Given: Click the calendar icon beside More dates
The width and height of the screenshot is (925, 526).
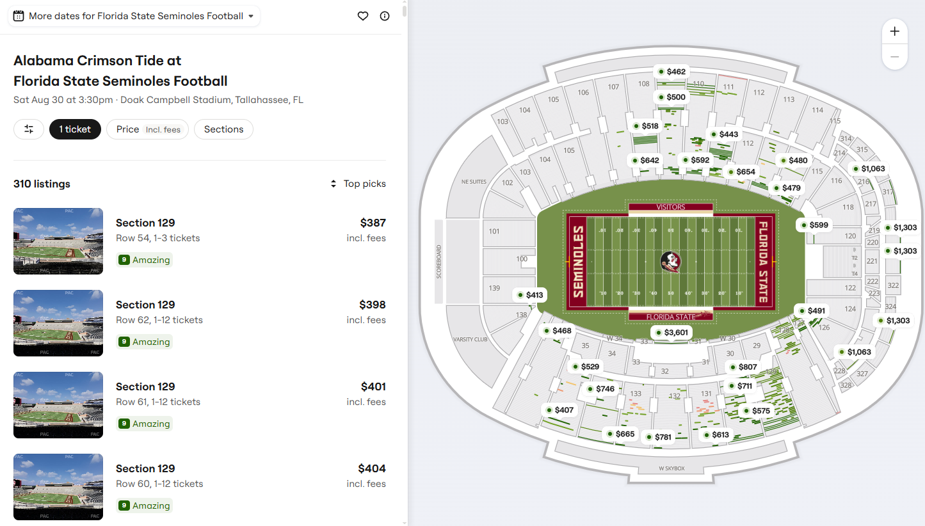Looking at the screenshot, I should (x=19, y=16).
